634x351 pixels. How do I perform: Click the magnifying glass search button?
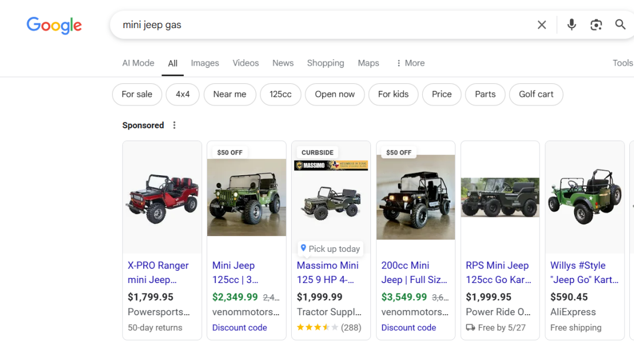(x=620, y=25)
